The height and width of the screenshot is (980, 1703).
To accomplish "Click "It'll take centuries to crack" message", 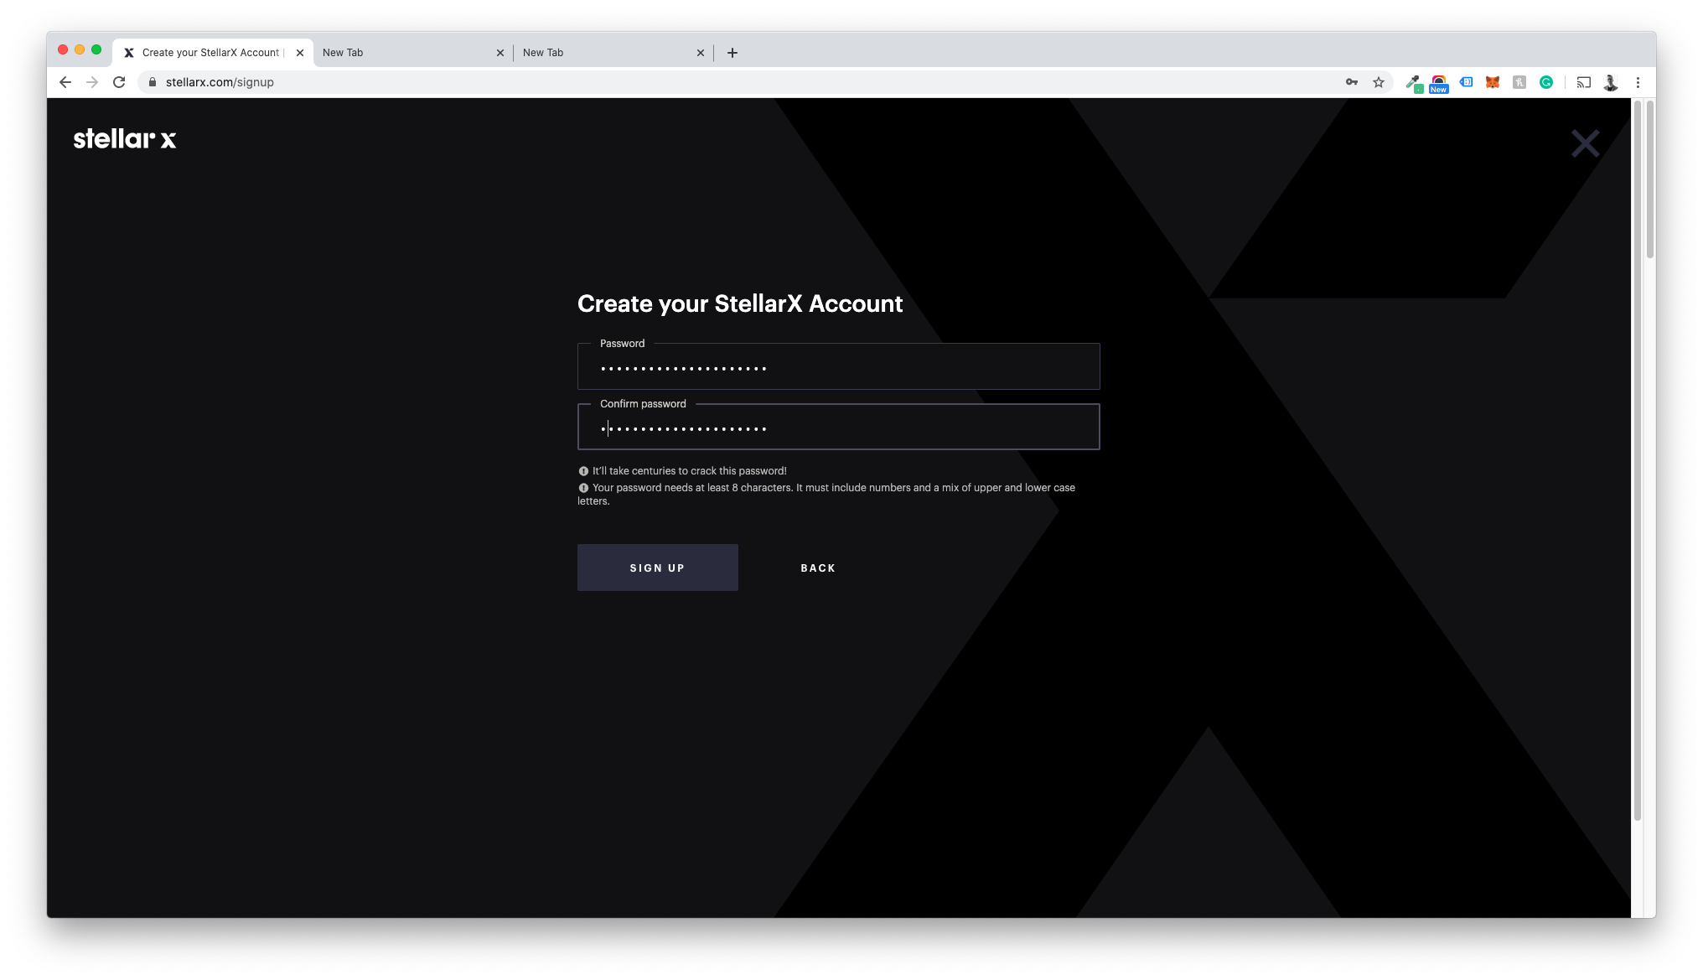I will (x=689, y=471).
